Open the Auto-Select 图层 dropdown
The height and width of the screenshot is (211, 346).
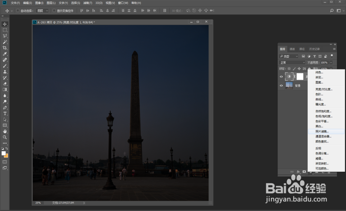pyautogui.click(x=42, y=11)
